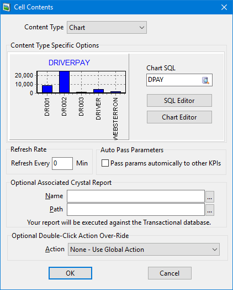Screen dimensions: 233x290
Task: Open the Chart Editor
Action: (x=179, y=117)
